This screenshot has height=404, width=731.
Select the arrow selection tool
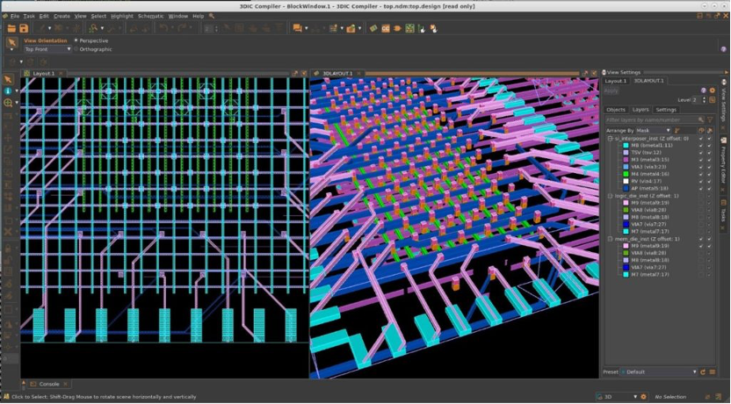coord(11,42)
